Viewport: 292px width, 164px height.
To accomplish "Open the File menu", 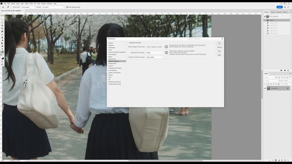I will 5,4.
